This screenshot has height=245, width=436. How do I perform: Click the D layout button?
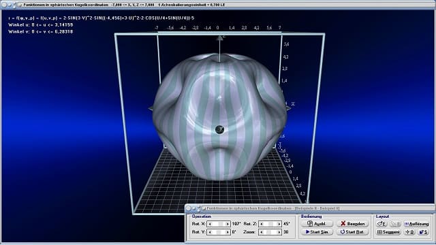tap(409, 232)
